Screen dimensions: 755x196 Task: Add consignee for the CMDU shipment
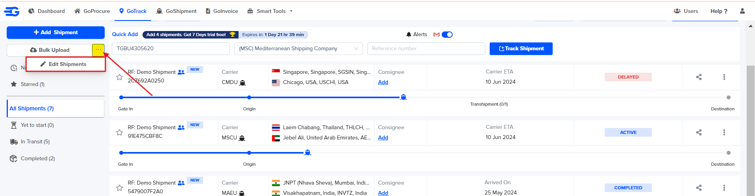coord(383,82)
